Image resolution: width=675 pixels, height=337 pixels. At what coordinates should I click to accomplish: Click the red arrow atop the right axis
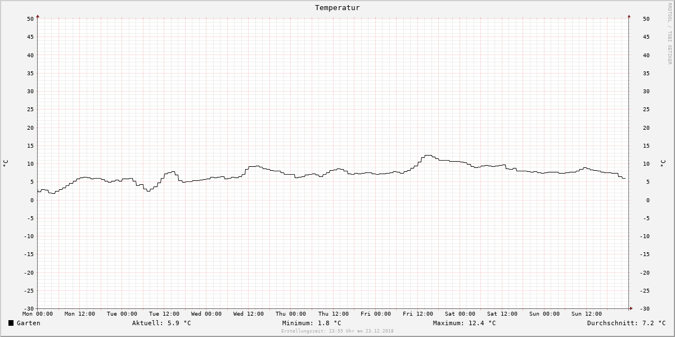pyautogui.click(x=629, y=16)
